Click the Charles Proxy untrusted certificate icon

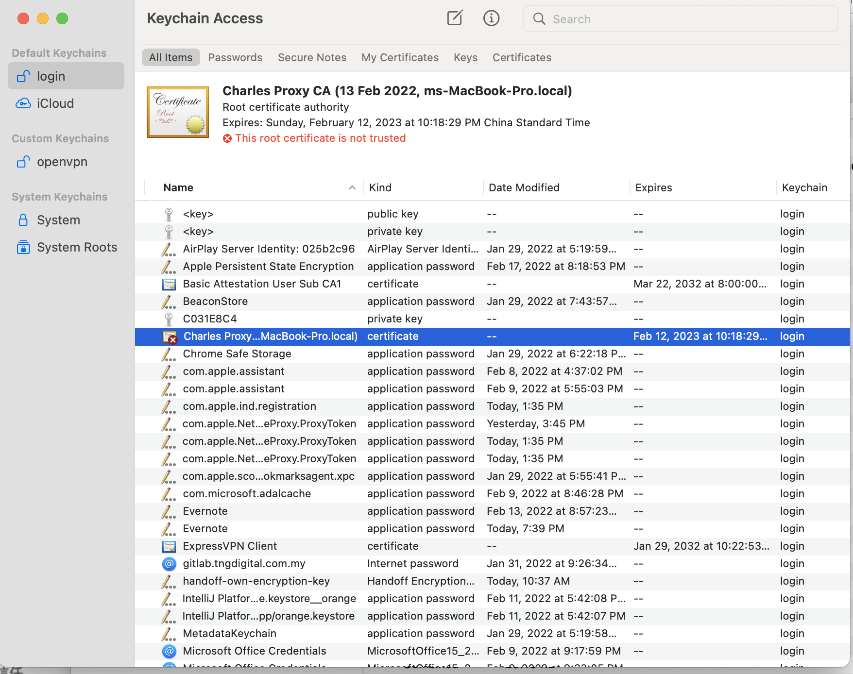point(170,337)
